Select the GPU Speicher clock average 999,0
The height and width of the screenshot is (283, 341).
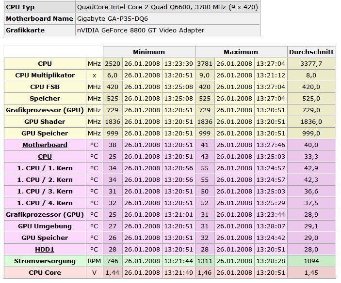(x=311, y=134)
